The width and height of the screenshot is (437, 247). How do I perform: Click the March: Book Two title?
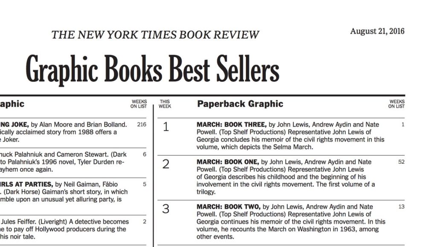click(x=228, y=207)
